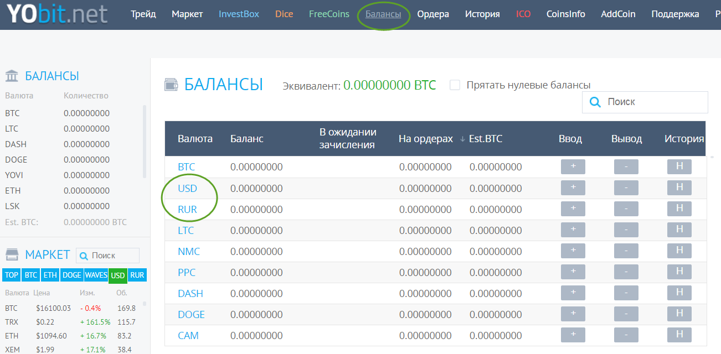
Task: Open the CAM currency link
Action: (188, 335)
